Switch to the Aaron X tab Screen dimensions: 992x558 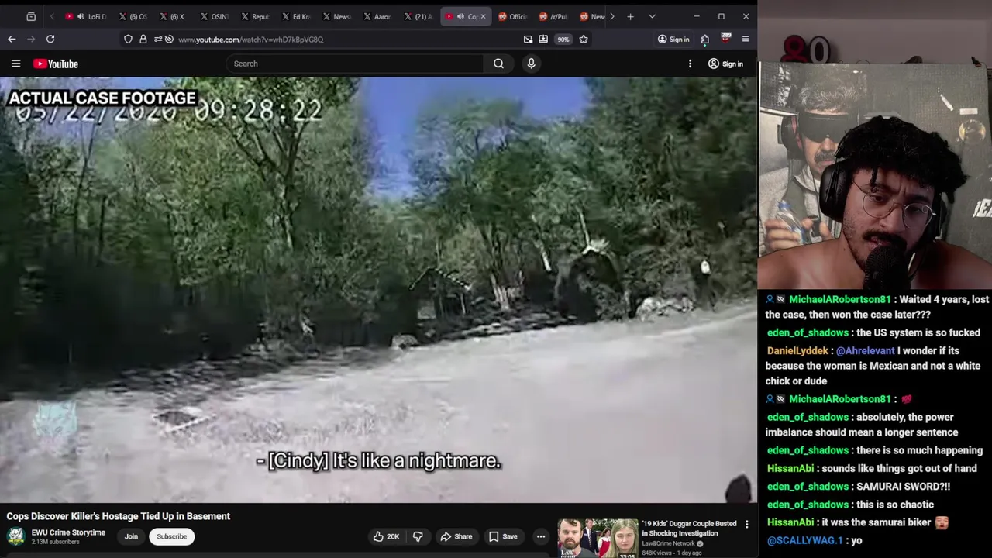coord(377,16)
